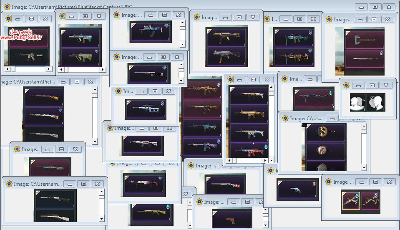Screen dimensions: 400x230
Task: Minimize the frying pan skins window
Action: coord(332,119)
